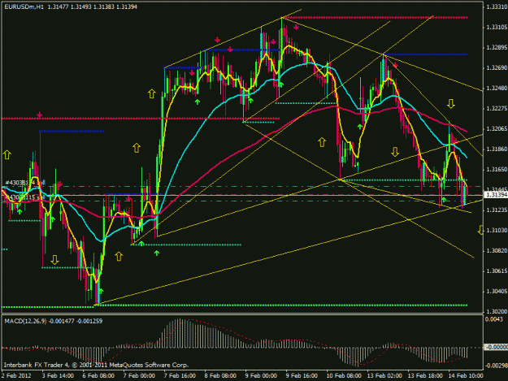Click the 9 Feb 16:00 time label
The height and width of the screenshot is (381, 508).
pyautogui.click(x=302, y=375)
